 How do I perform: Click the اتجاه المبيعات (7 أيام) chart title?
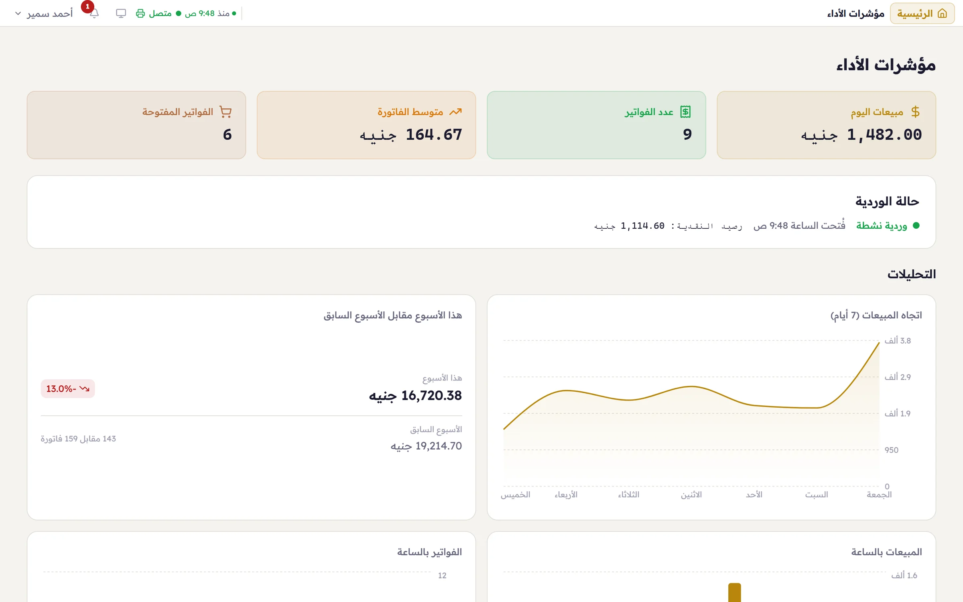tap(876, 315)
